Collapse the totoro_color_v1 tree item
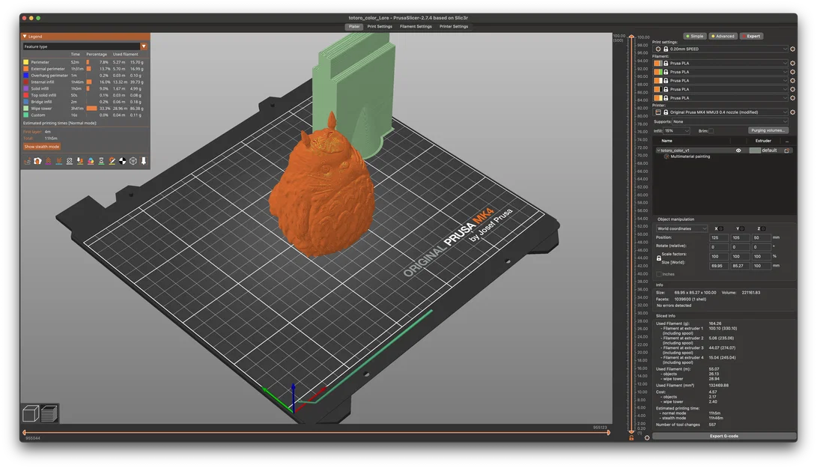The width and height of the screenshot is (817, 468). (658, 151)
